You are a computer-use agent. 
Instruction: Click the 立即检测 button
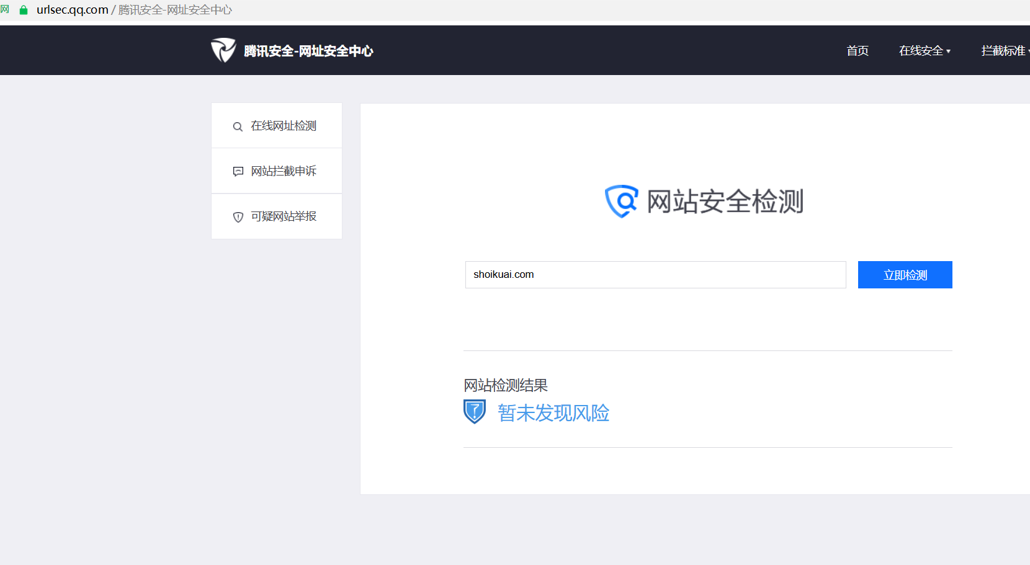(x=905, y=275)
